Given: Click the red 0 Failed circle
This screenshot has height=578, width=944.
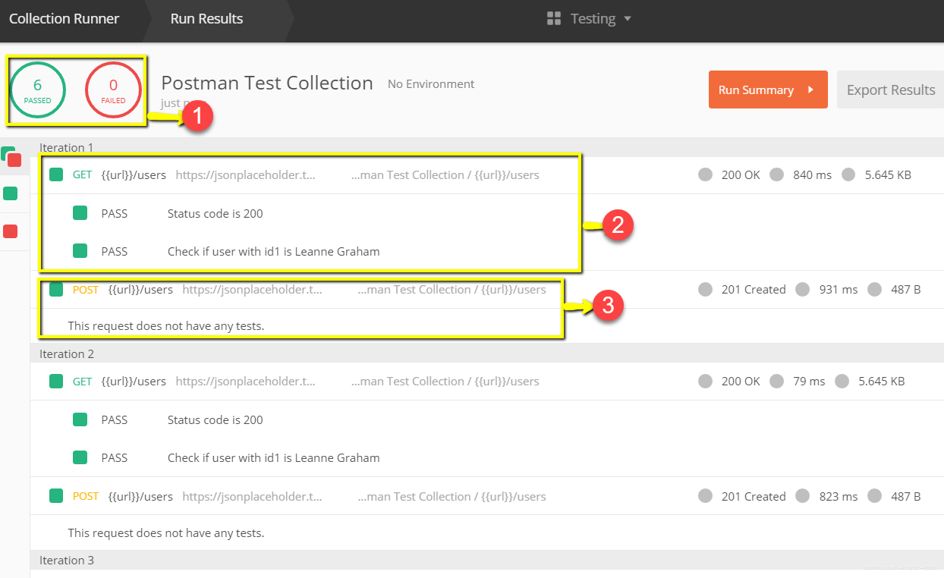Looking at the screenshot, I should tap(113, 90).
